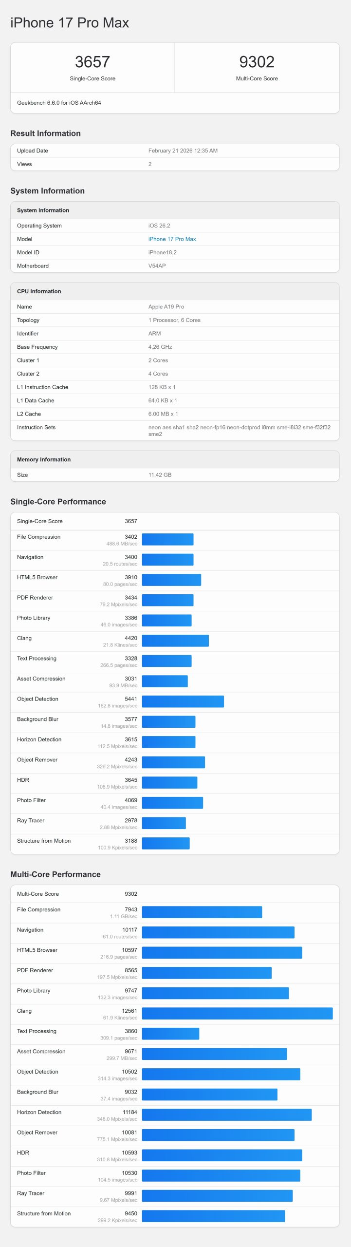Click the Single-Core Score of 3657
Image resolution: width=351 pixels, height=1247 pixels.
pyautogui.click(x=92, y=62)
